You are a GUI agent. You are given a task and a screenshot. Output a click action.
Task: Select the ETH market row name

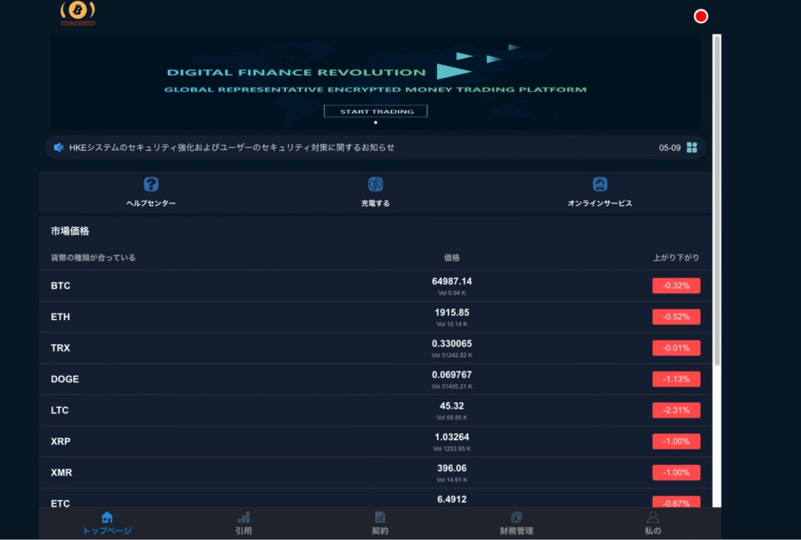point(60,317)
